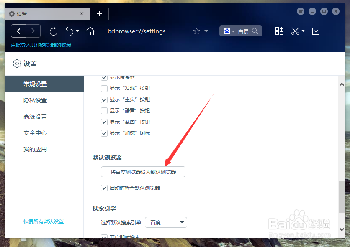Click the 默认浏览器 section heading

click(x=107, y=158)
